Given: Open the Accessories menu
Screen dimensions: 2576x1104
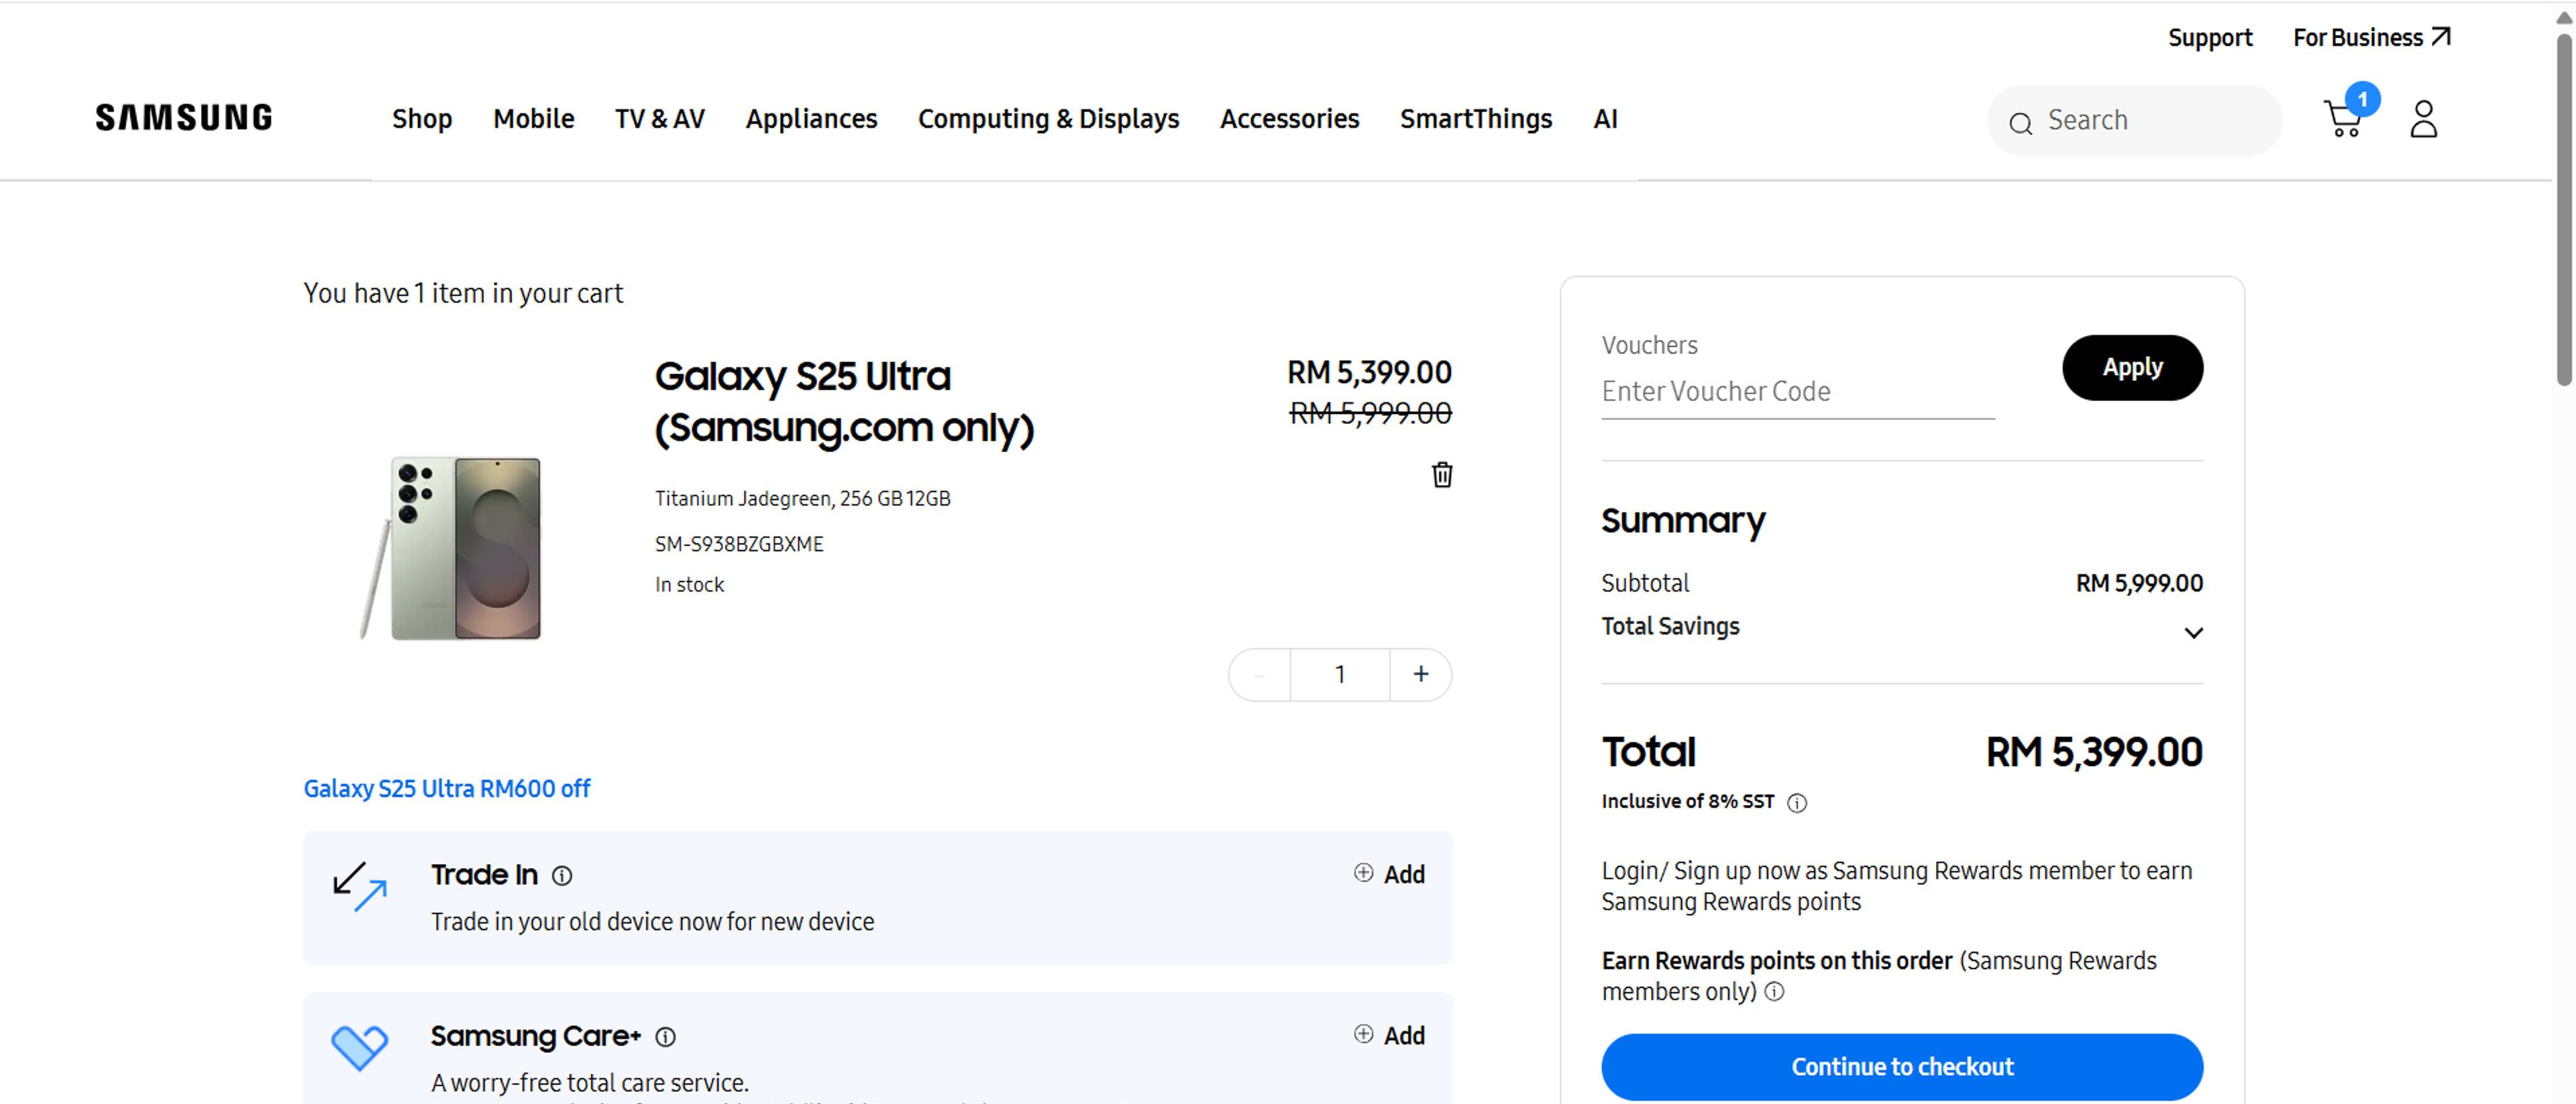Looking at the screenshot, I should coord(1289,119).
